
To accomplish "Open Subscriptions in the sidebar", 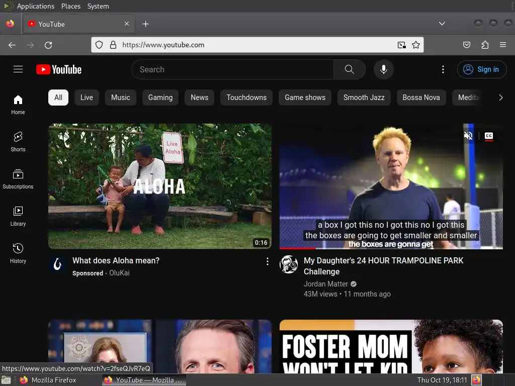I will coord(18,179).
